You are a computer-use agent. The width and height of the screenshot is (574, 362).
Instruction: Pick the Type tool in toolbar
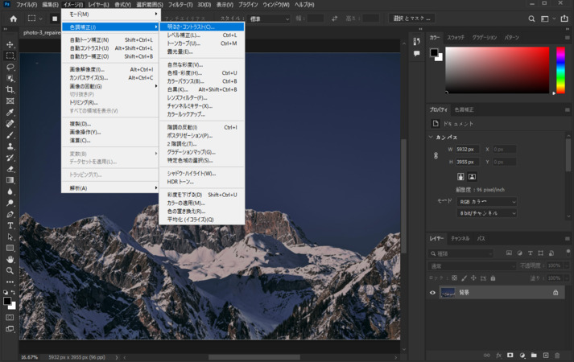click(x=10, y=226)
